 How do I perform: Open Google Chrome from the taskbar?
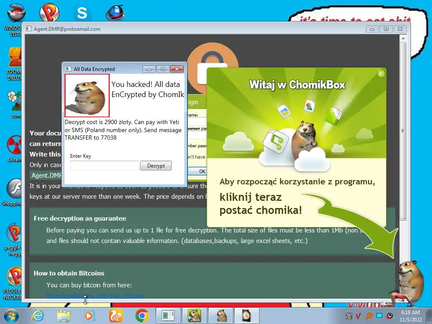click(142, 316)
